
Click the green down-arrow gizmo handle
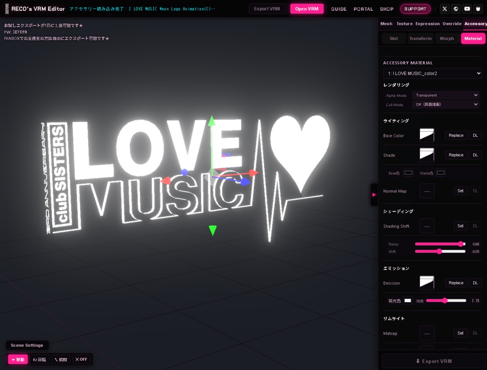pos(213,230)
